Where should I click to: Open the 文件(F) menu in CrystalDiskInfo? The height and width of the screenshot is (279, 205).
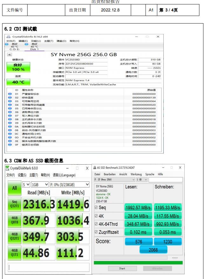11,41
